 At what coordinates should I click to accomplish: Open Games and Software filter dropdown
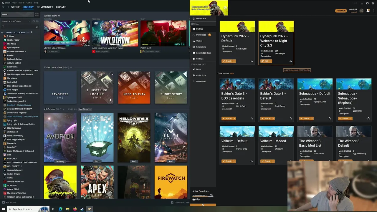(16, 21)
